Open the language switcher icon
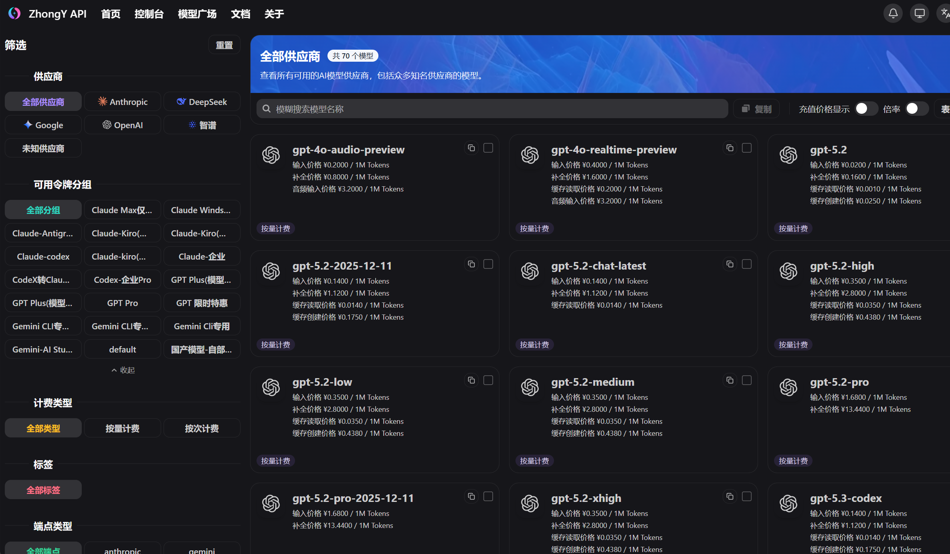The height and width of the screenshot is (554, 950). (945, 14)
